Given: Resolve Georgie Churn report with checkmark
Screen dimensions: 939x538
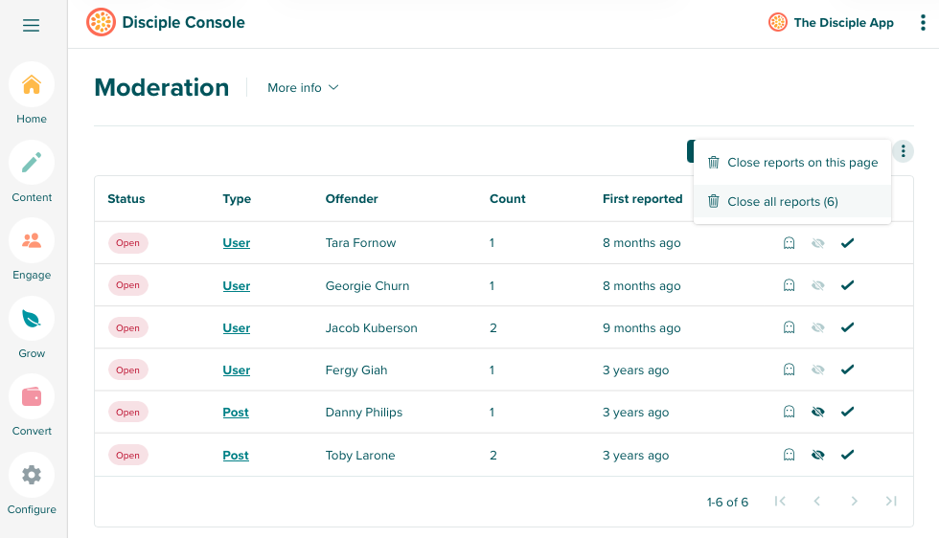Looking at the screenshot, I should 847,285.
